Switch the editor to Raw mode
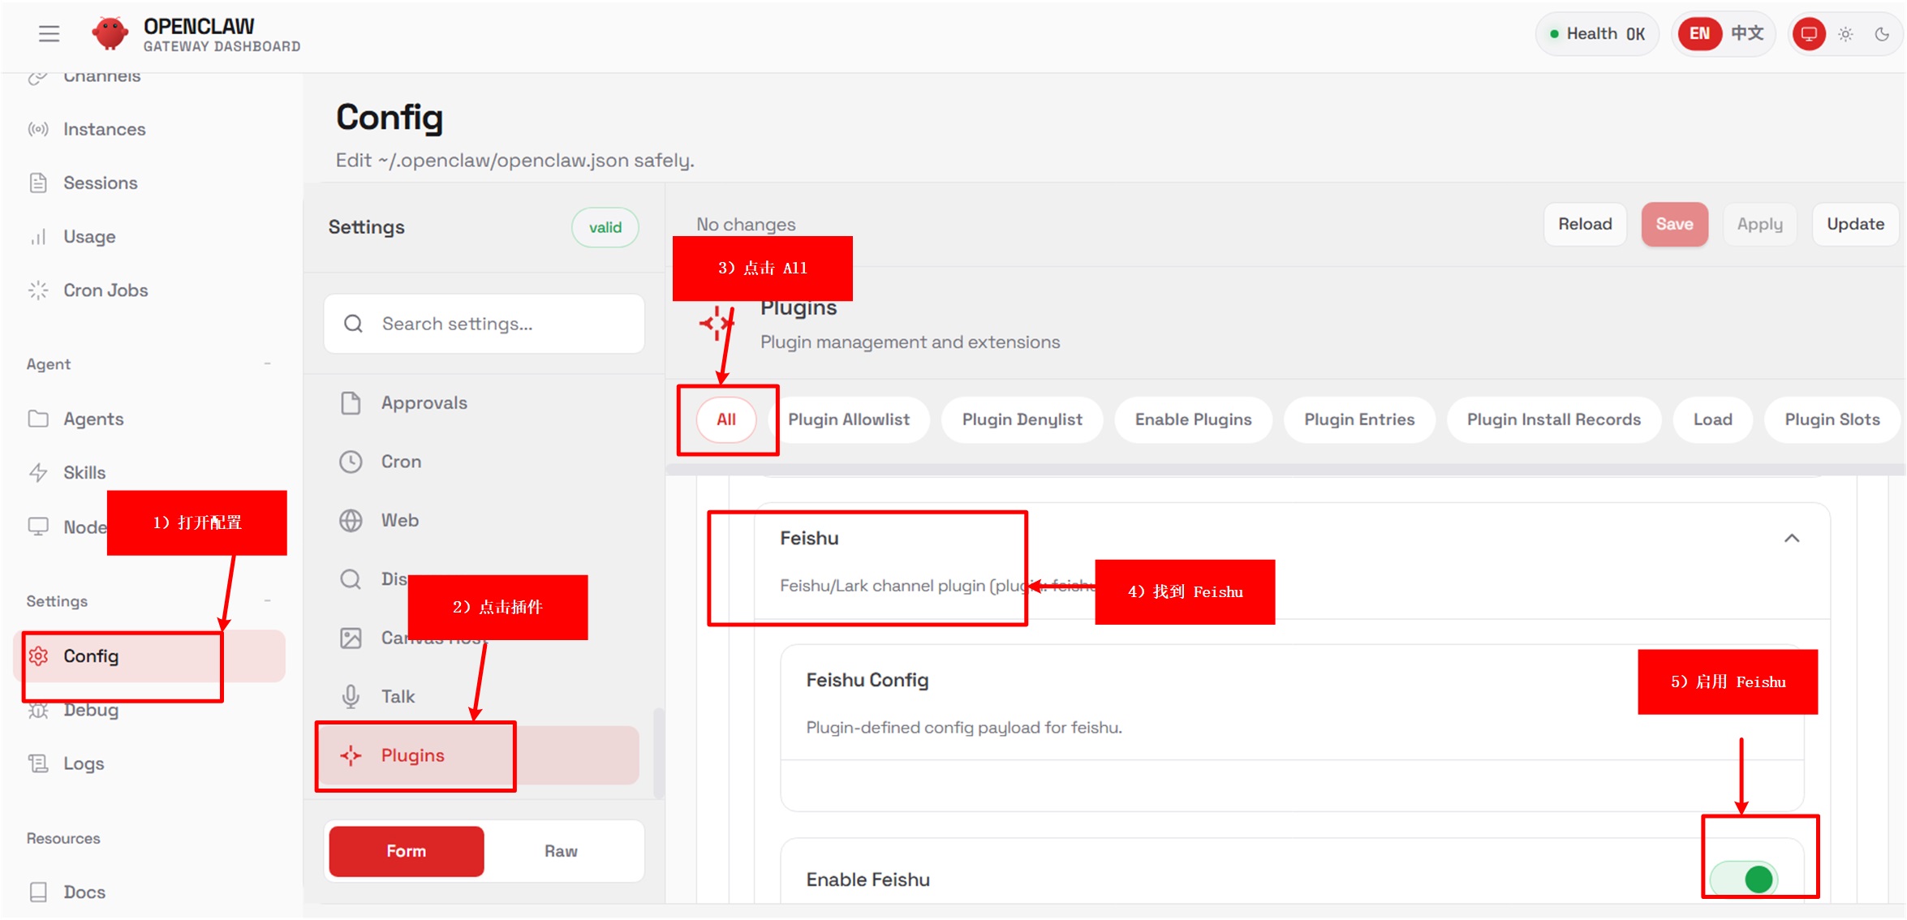This screenshot has width=1907, height=920. tap(561, 851)
